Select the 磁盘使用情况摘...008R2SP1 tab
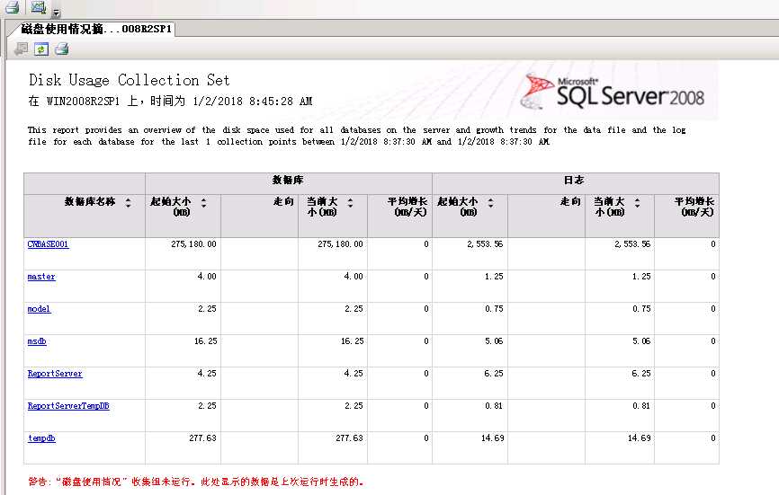Screen dimensions: 779x495 click(96, 29)
